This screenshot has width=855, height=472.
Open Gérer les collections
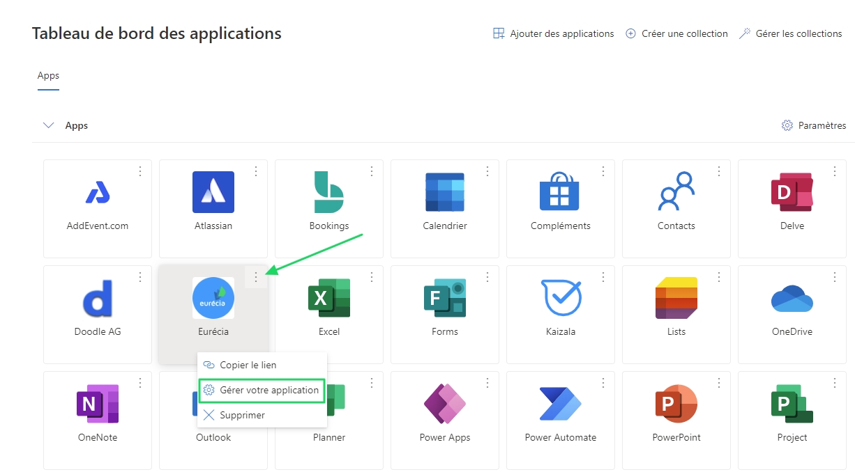click(x=791, y=33)
